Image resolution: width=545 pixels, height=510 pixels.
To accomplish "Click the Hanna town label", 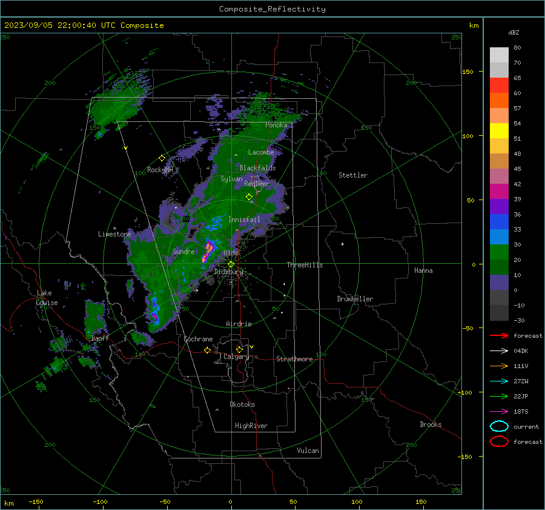I will [423, 270].
